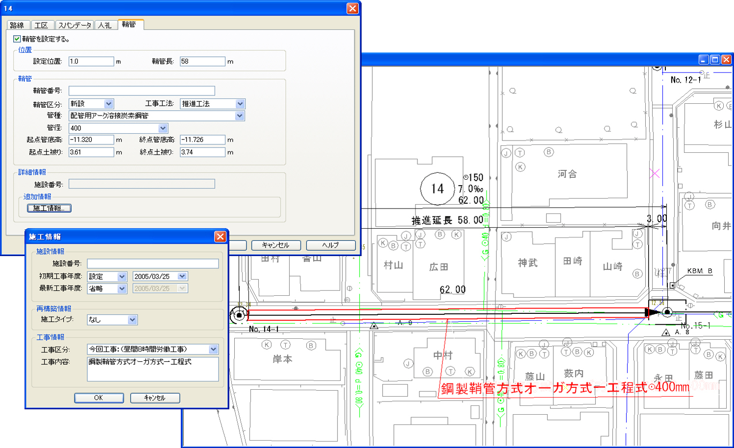Image resolution: width=734 pixels, height=448 pixels.
Task: Click the ヘルプ button
Action: [330, 245]
